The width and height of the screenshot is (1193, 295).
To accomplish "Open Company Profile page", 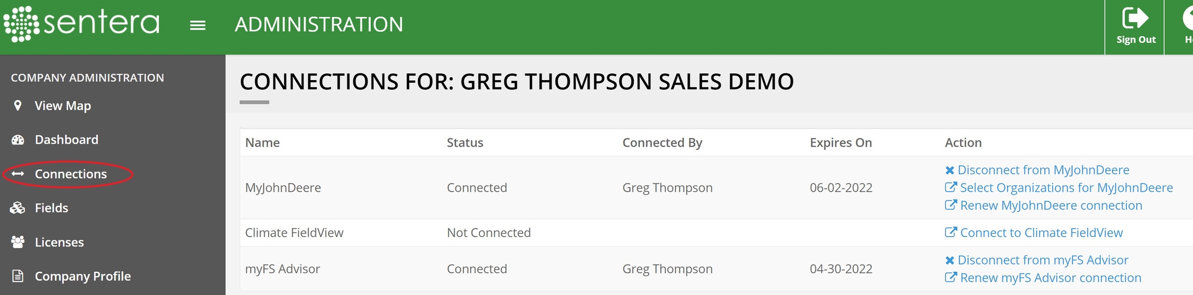I will pyautogui.click(x=82, y=276).
